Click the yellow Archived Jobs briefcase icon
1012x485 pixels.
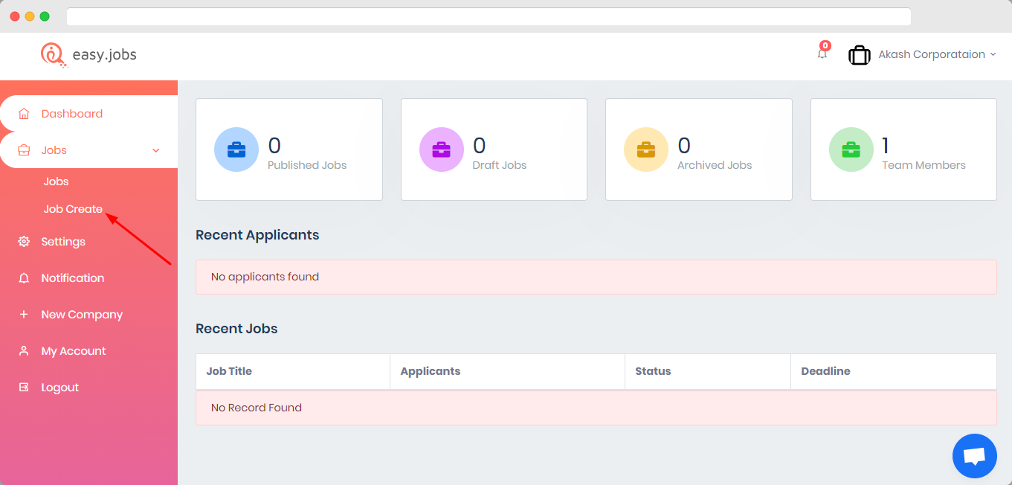coord(646,150)
